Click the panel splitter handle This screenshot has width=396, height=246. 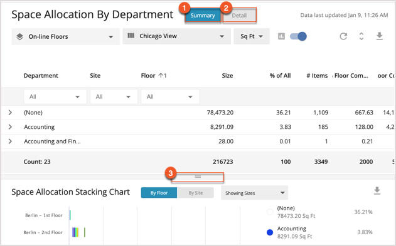point(198,177)
